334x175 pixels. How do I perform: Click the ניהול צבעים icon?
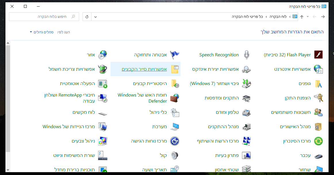102,141
